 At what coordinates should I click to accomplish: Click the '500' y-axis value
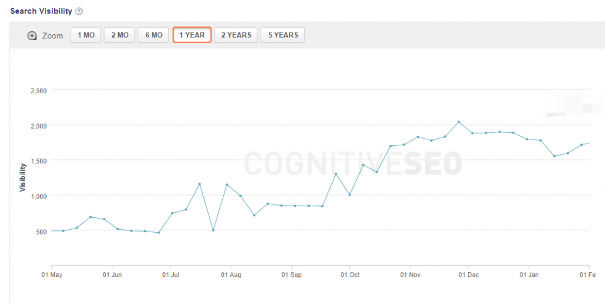(x=41, y=232)
